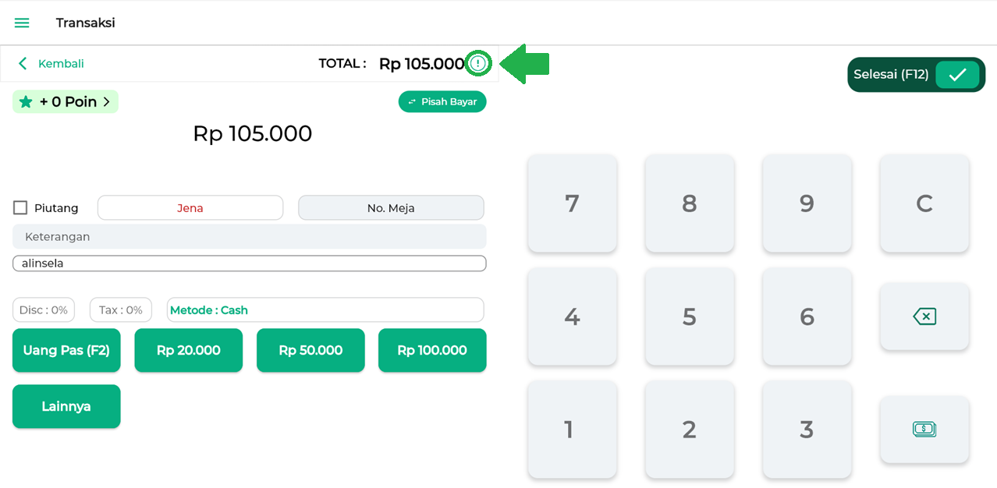Open the Metode Cash payment selector
This screenshot has height=488, width=997.
pos(325,310)
